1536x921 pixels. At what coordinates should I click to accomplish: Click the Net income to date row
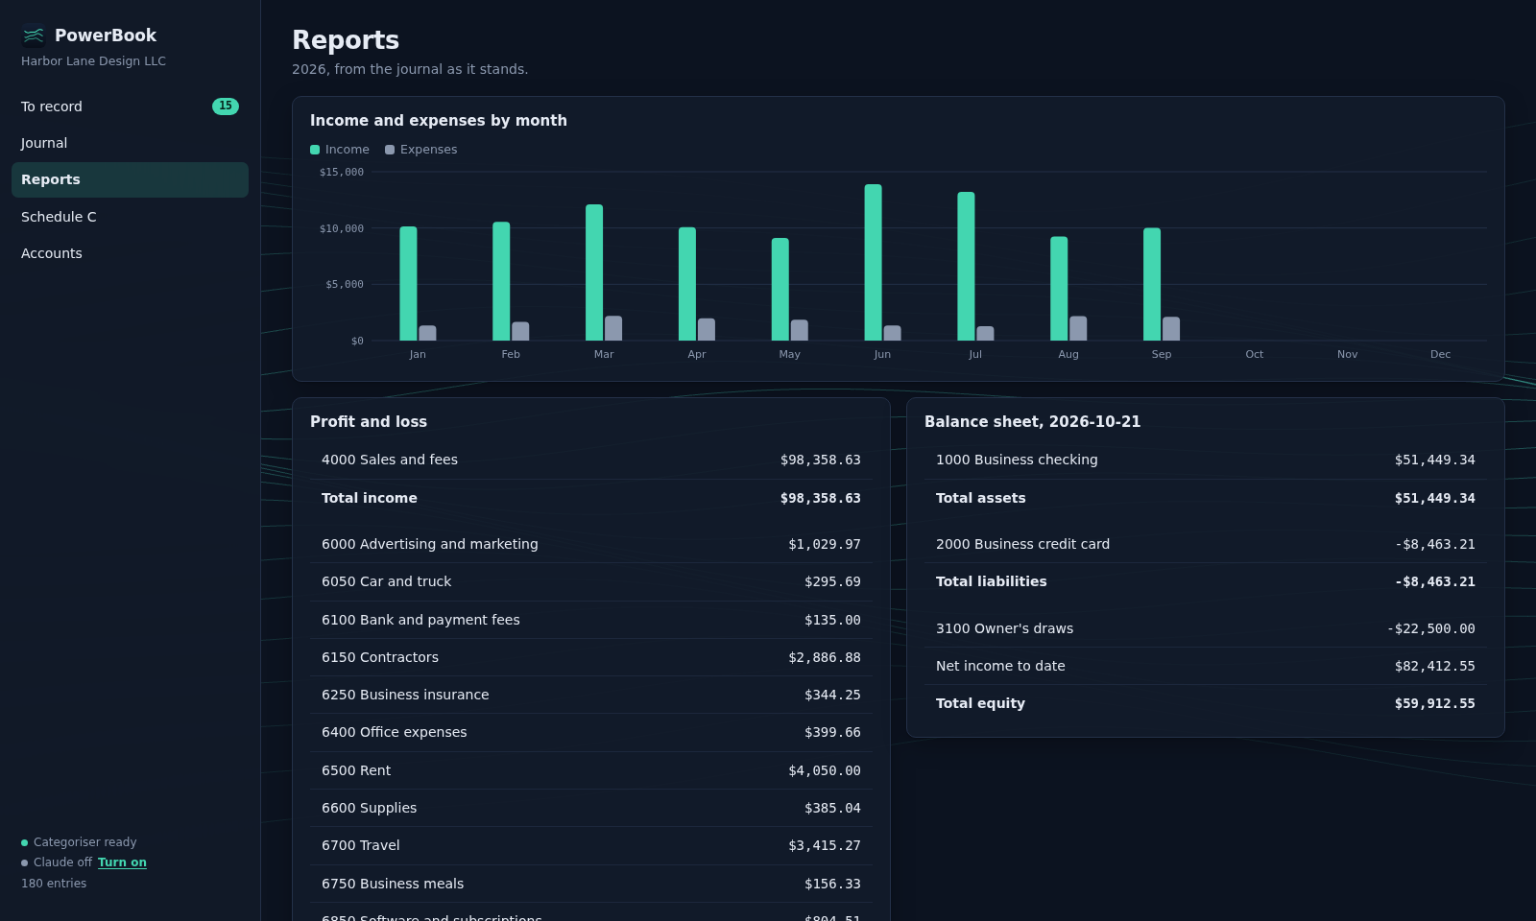pyautogui.click(x=1206, y=666)
